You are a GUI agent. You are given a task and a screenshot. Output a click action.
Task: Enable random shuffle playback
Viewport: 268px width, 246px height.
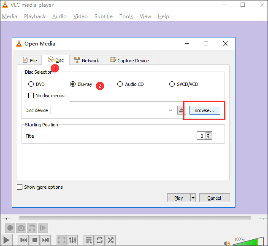(x=111, y=240)
